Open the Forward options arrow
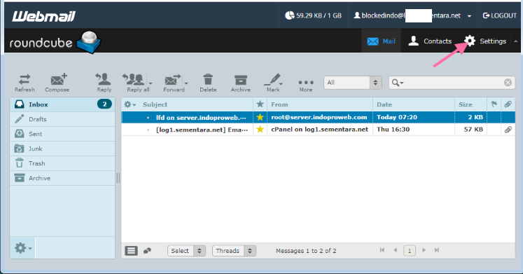Image resolution: width=523 pixels, height=274 pixels. point(186,83)
